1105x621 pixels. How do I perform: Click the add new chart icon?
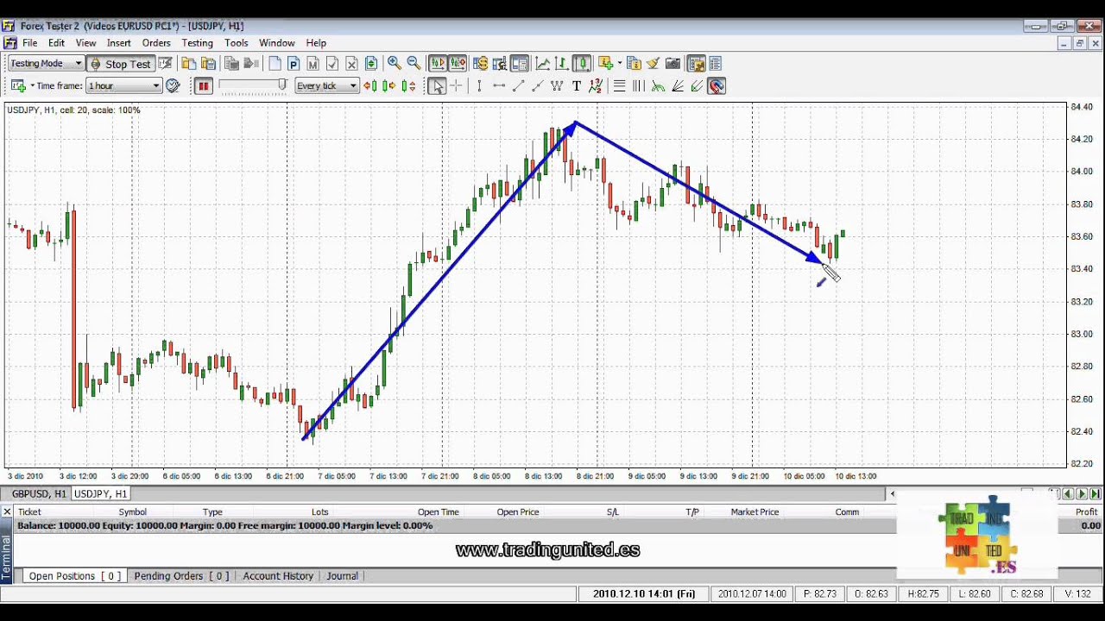17,85
